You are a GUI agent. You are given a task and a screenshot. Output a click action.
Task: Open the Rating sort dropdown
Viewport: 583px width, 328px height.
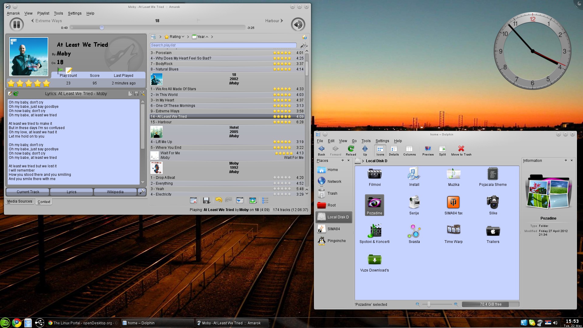coord(175,37)
